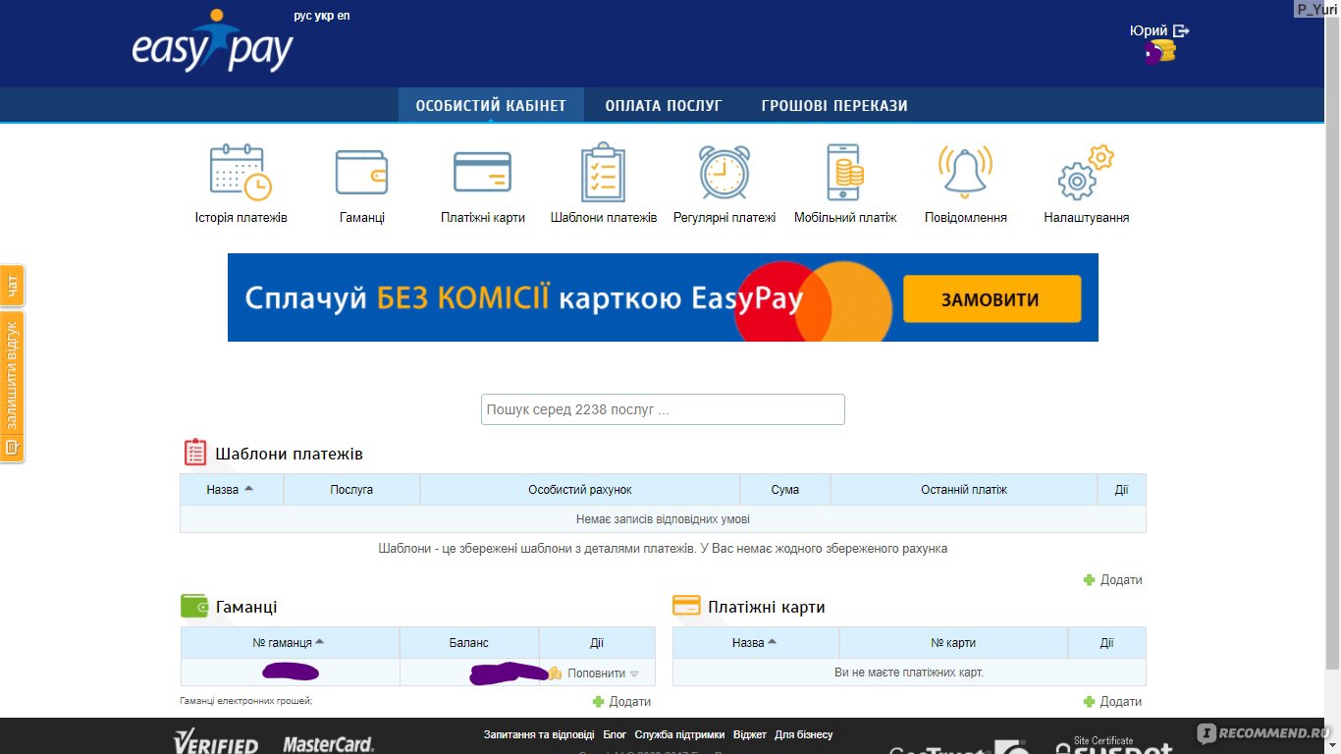This screenshot has width=1341, height=754.
Task: Click the Юрий username link
Action: (x=1149, y=31)
